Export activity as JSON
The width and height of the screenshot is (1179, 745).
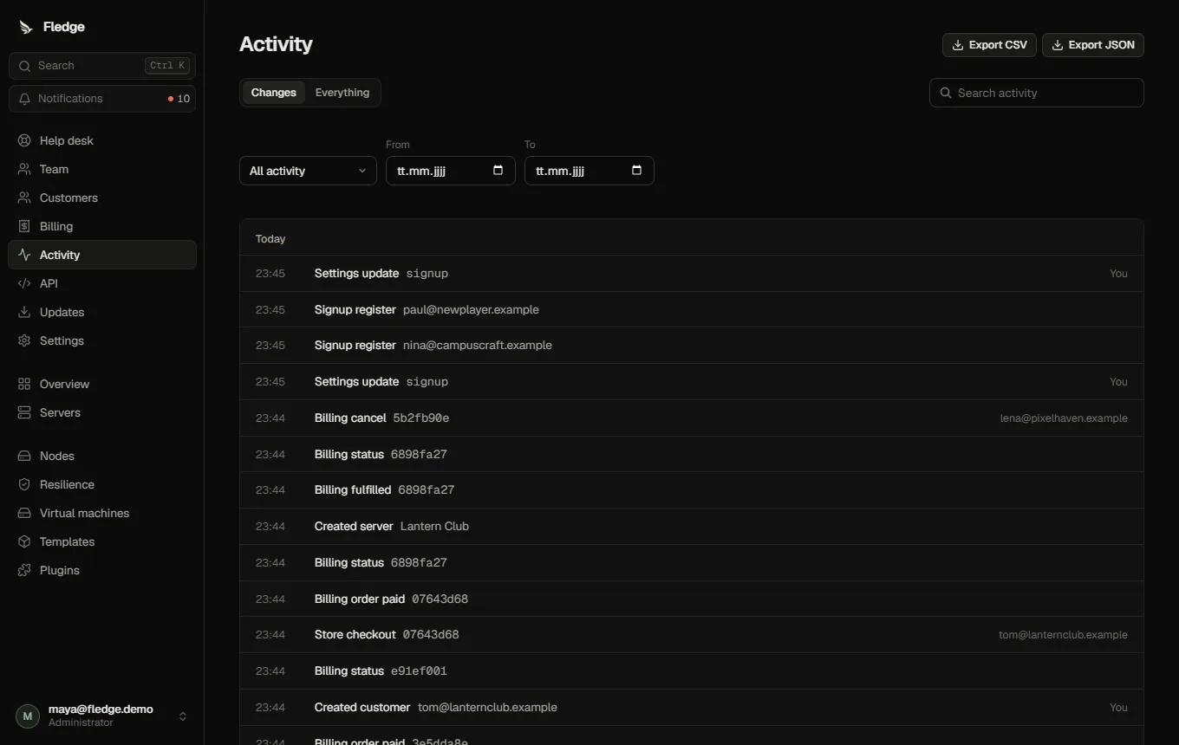1093,45
